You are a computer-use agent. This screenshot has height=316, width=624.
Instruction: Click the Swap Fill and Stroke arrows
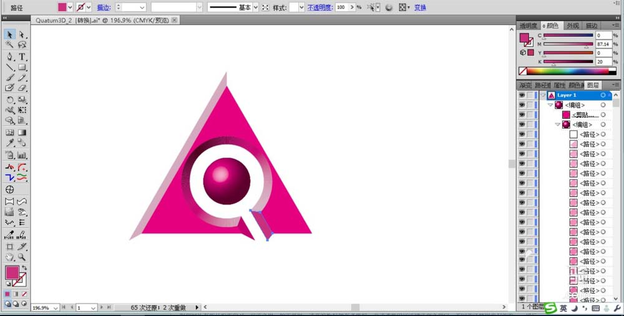tap(24, 268)
